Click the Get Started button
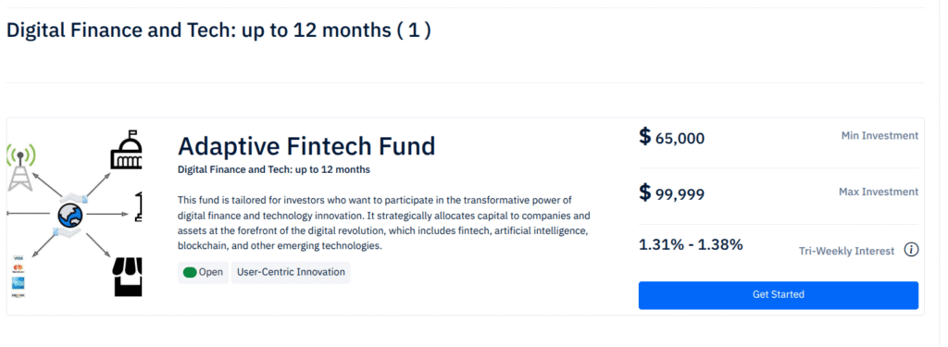The height and width of the screenshot is (347, 948). point(778,295)
